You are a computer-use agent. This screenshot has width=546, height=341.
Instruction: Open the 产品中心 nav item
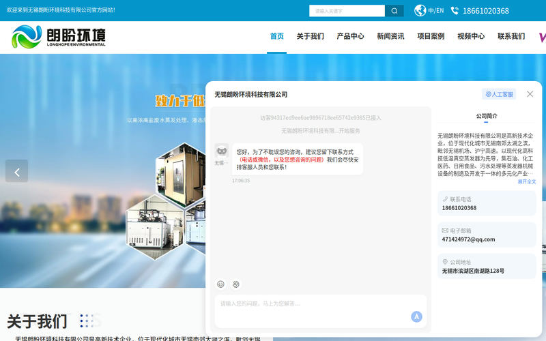(350, 36)
